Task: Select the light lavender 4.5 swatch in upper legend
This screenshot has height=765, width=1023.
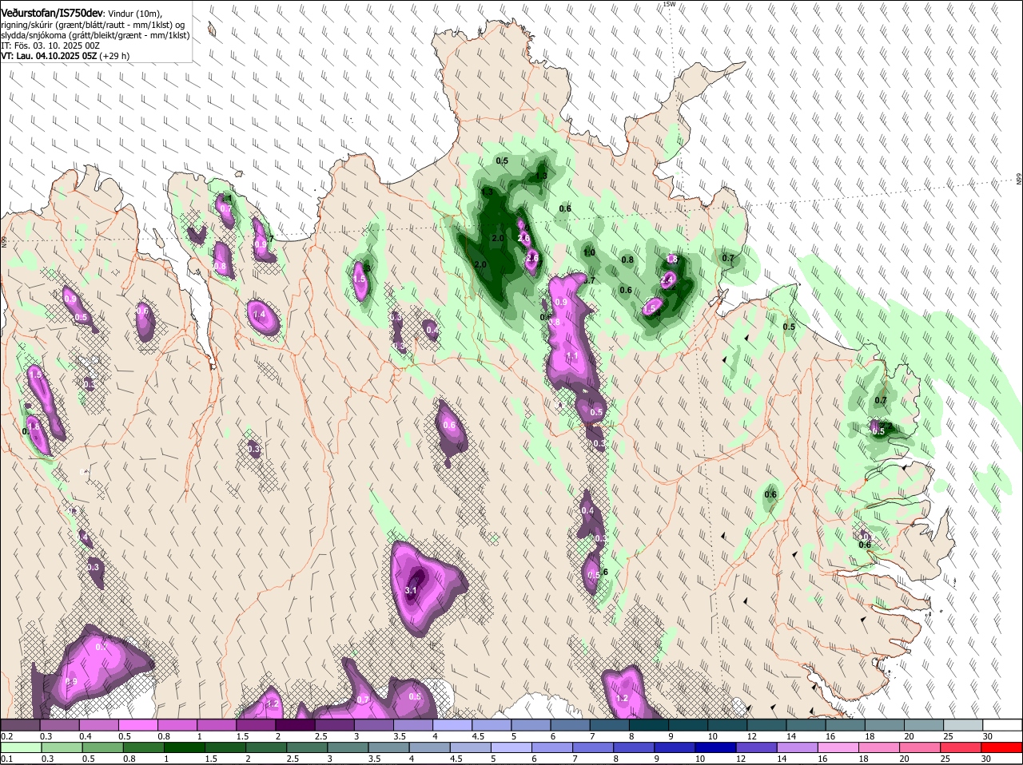Action: coord(492,725)
